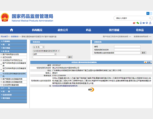Click the user profile icon
Viewport: 153px width, 119px height.
tap(150, 23)
